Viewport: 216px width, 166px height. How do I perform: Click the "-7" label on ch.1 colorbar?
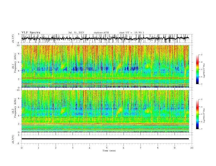201,84
